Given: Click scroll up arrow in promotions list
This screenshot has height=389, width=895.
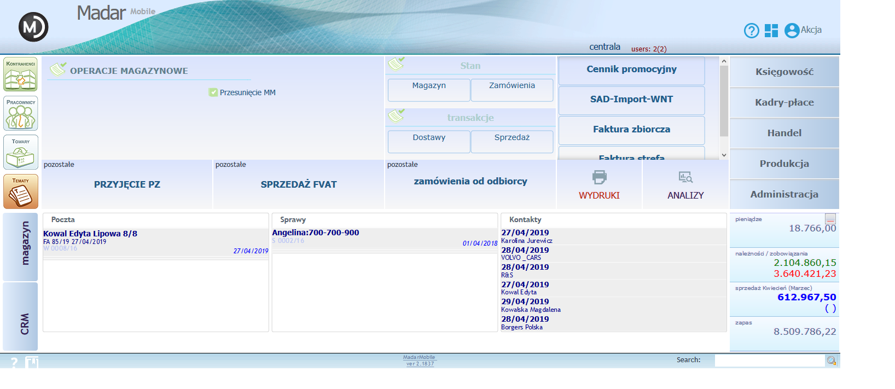Looking at the screenshot, I should click(724, 61).
